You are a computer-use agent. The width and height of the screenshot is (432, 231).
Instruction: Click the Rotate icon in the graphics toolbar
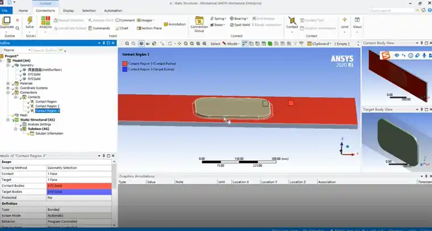click(171, 44)
